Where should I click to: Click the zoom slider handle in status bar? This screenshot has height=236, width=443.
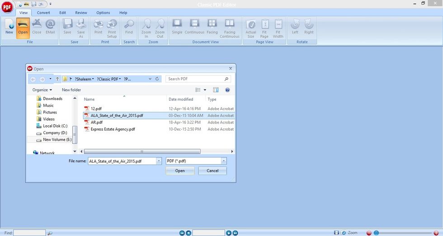click(x=376, y=233)
